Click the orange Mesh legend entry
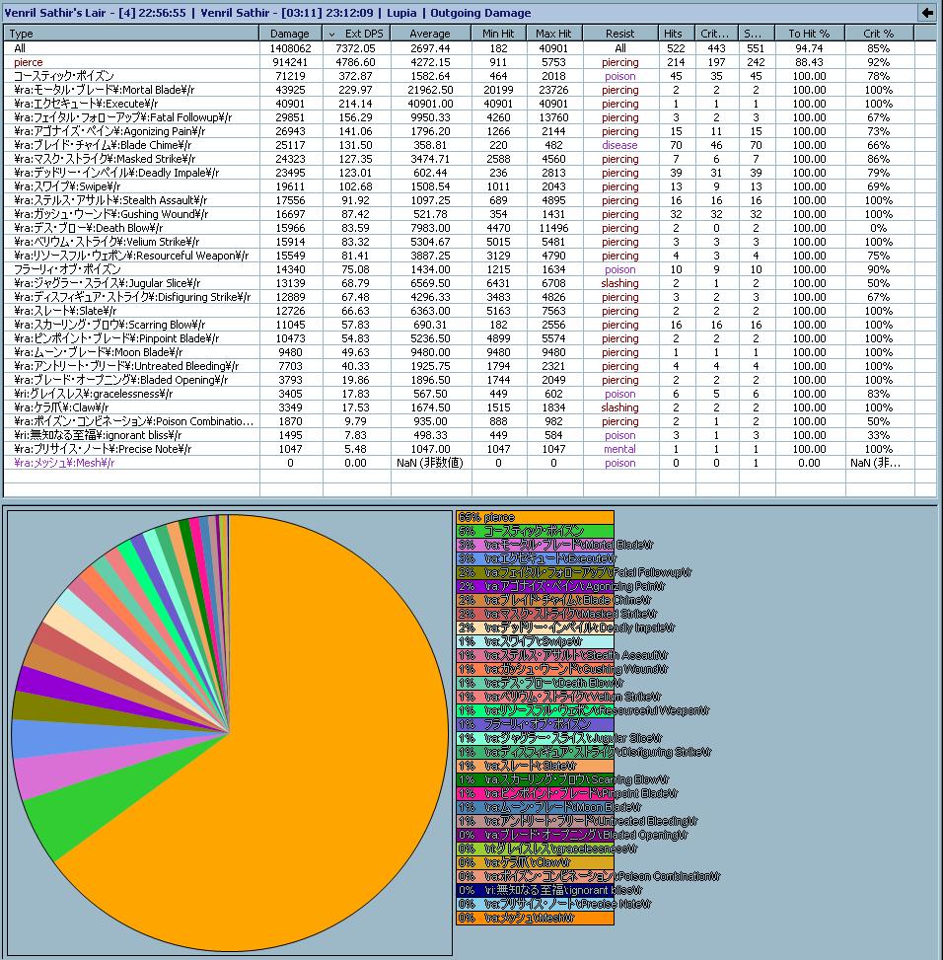The height and width of the screenshot is (960, 943). pos(535,919)
